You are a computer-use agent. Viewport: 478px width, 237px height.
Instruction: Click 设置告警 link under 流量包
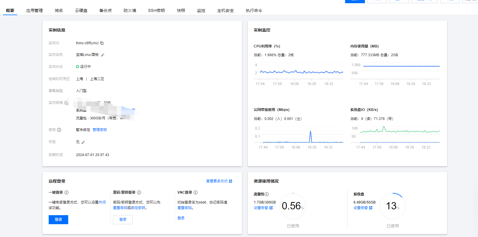point(261,208)
